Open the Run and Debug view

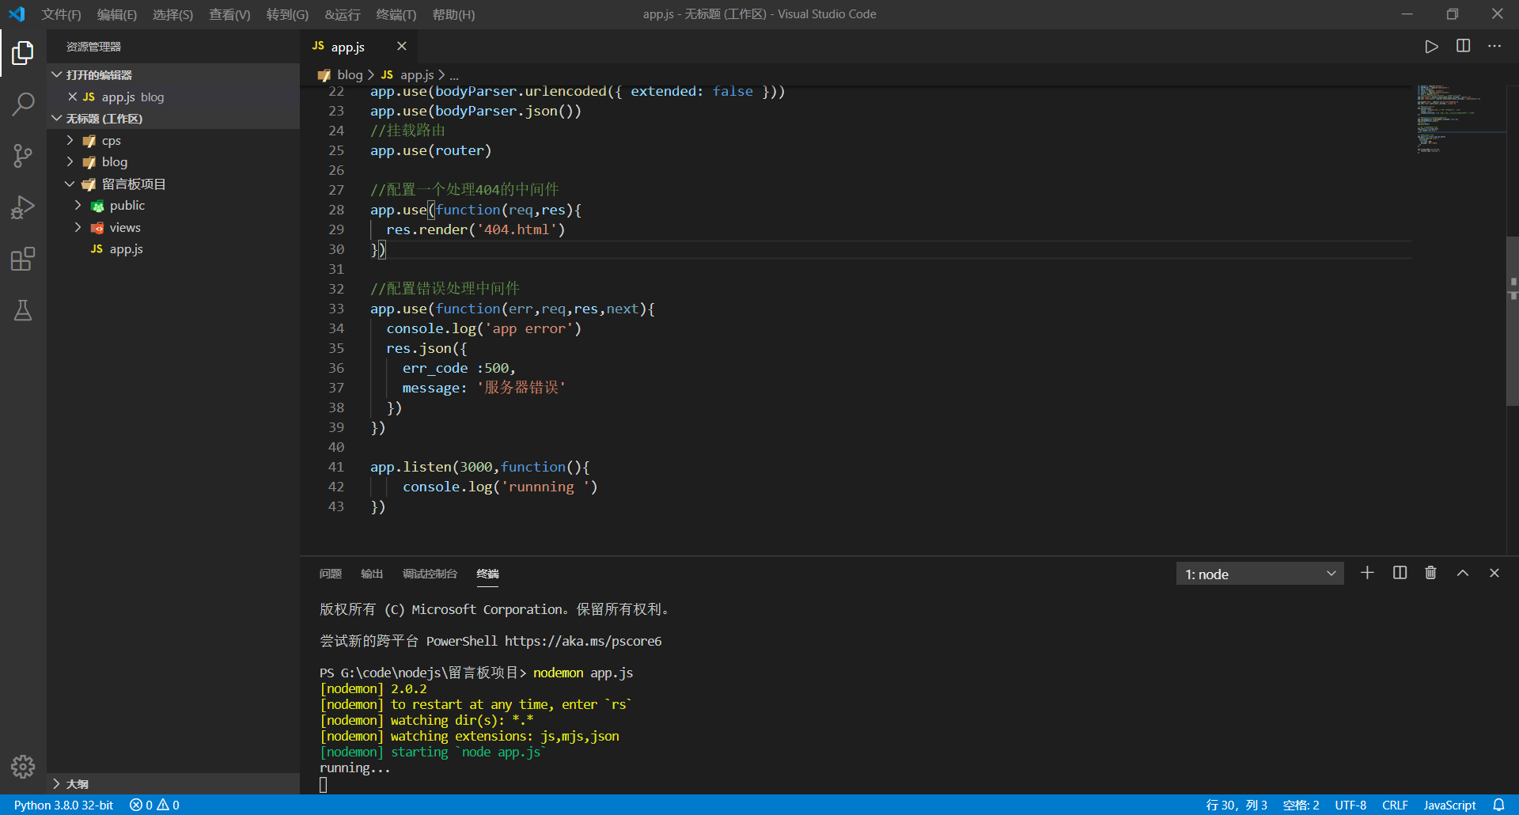coord(23,207)
